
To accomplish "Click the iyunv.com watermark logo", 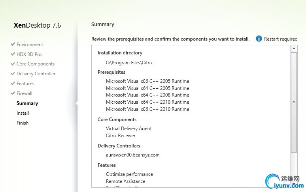I will (285, 181).
